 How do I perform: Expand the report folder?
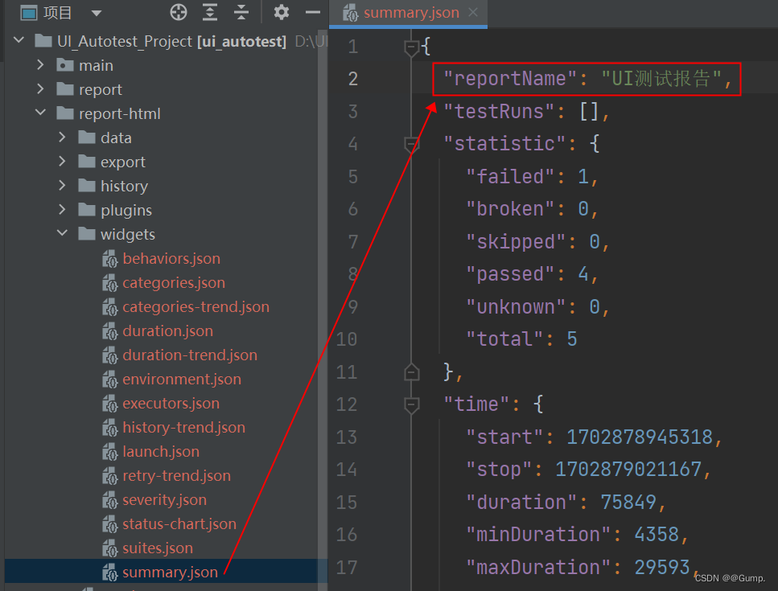41,88
